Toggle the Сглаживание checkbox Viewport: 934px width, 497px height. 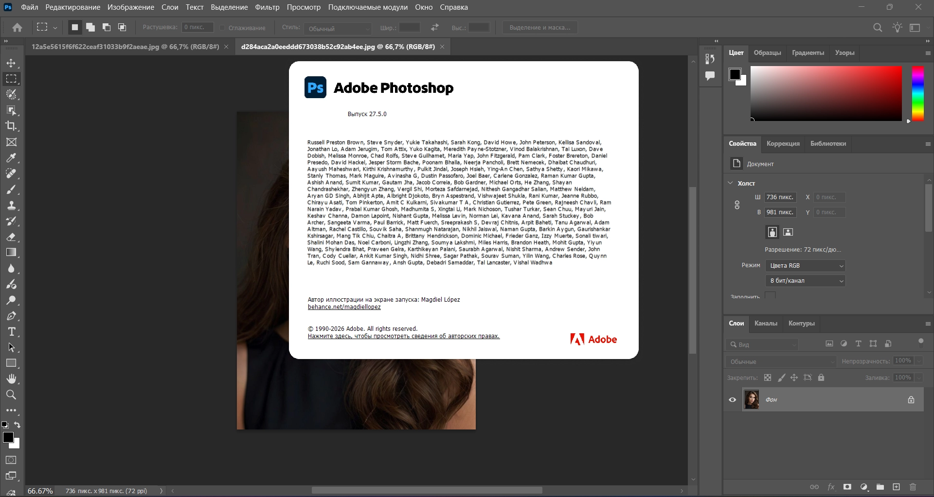tap(222, 28)
